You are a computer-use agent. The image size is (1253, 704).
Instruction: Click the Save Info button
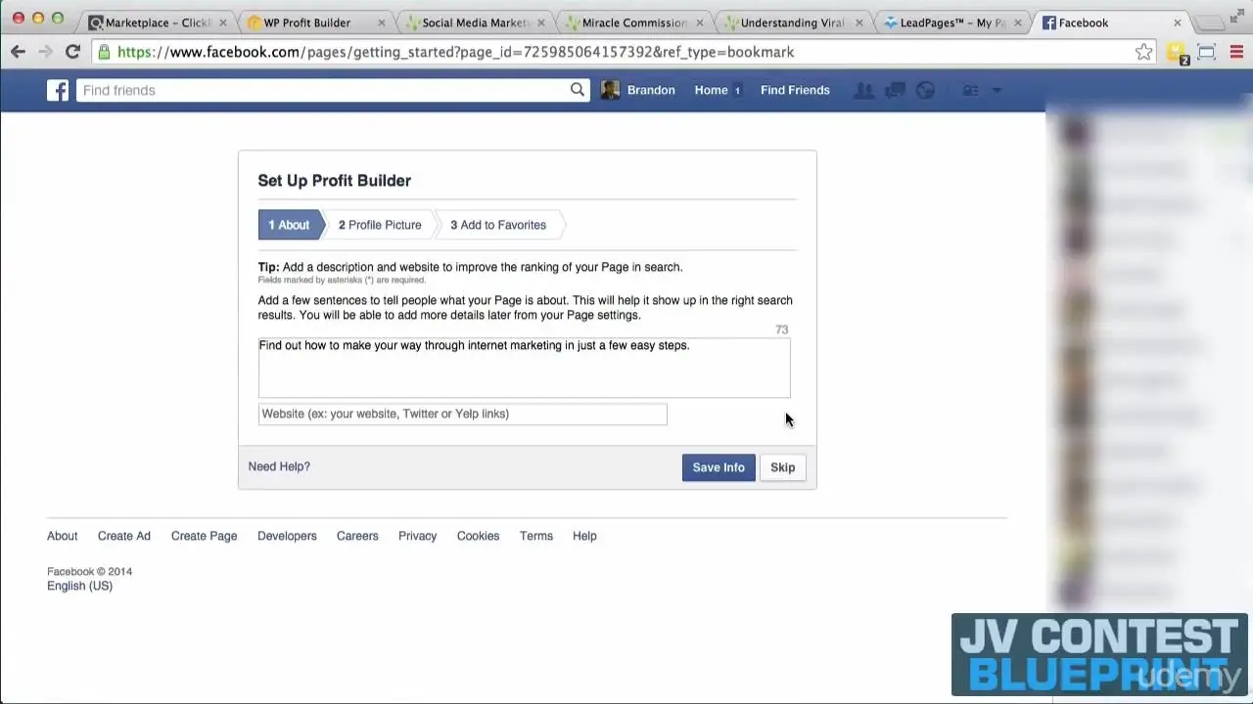coord(719,467)
